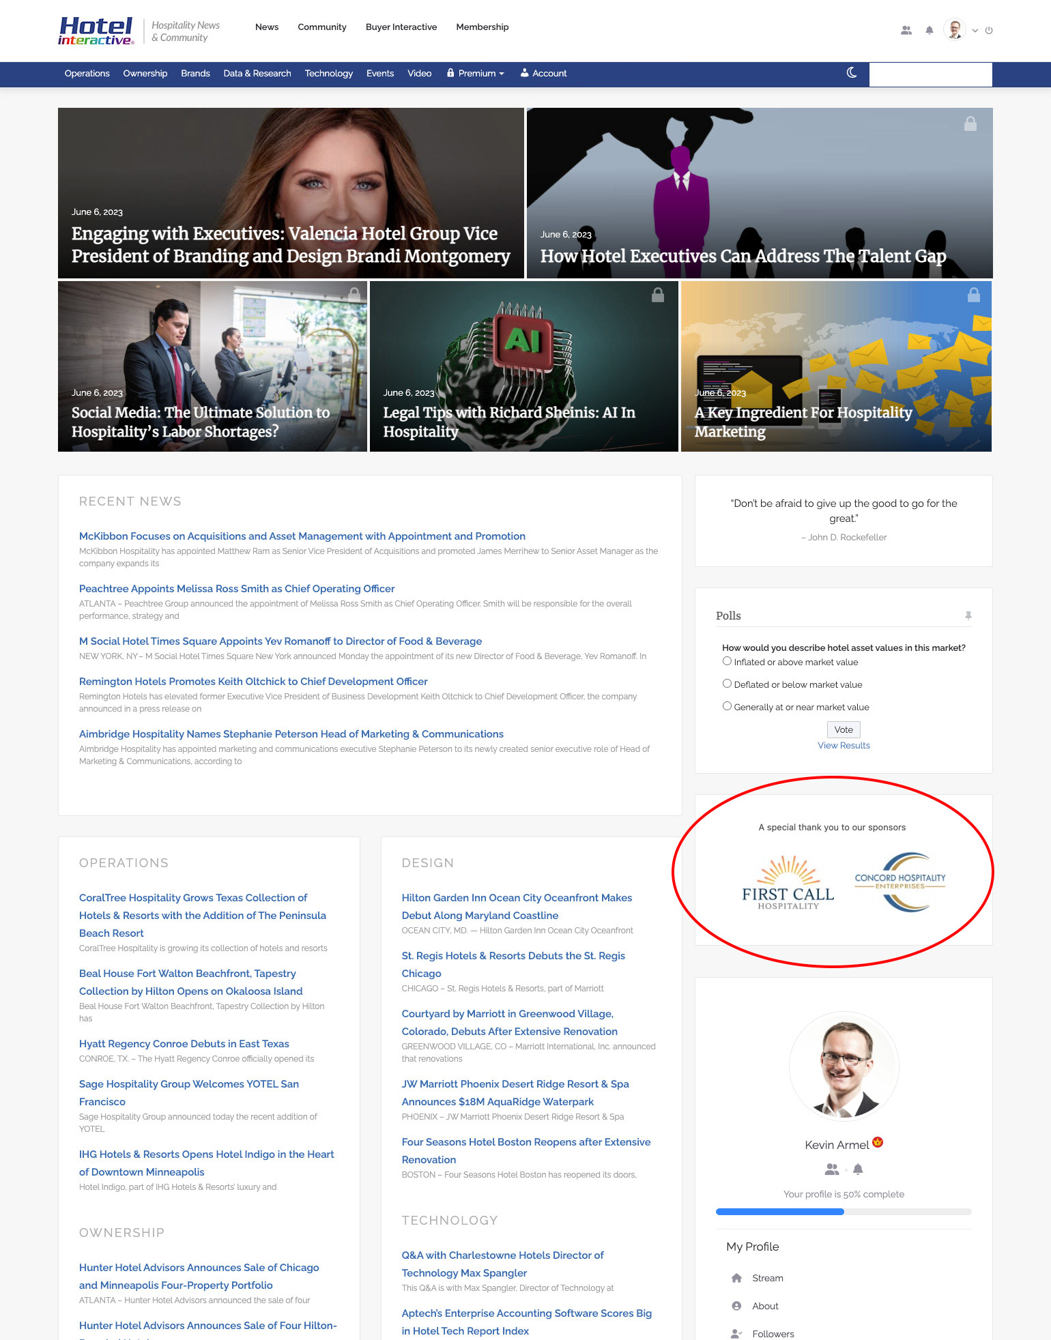
Task: Open CoralTree Hospitality Texas Collection article
Action: [x=203, y=915]
